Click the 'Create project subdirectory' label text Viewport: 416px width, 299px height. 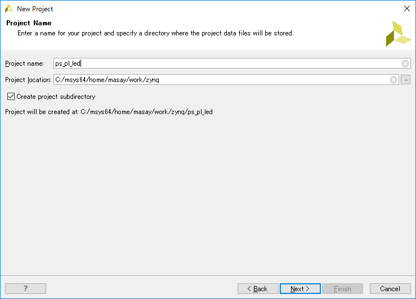point(56,97)
